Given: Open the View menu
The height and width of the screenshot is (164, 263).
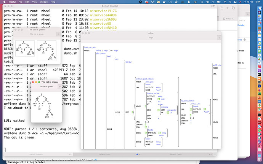Looking at the screenshot, I should coord(34,2).
